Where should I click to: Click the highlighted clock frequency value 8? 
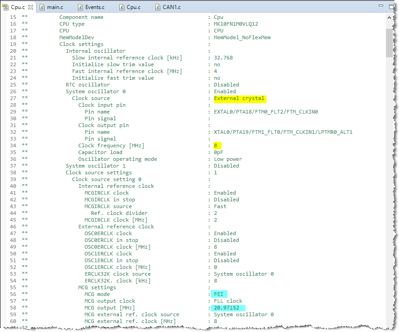(x=216, y=146)
